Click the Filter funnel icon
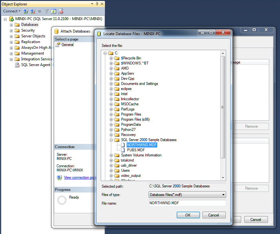The image size is (280, 234). click(x=47, y=11)
